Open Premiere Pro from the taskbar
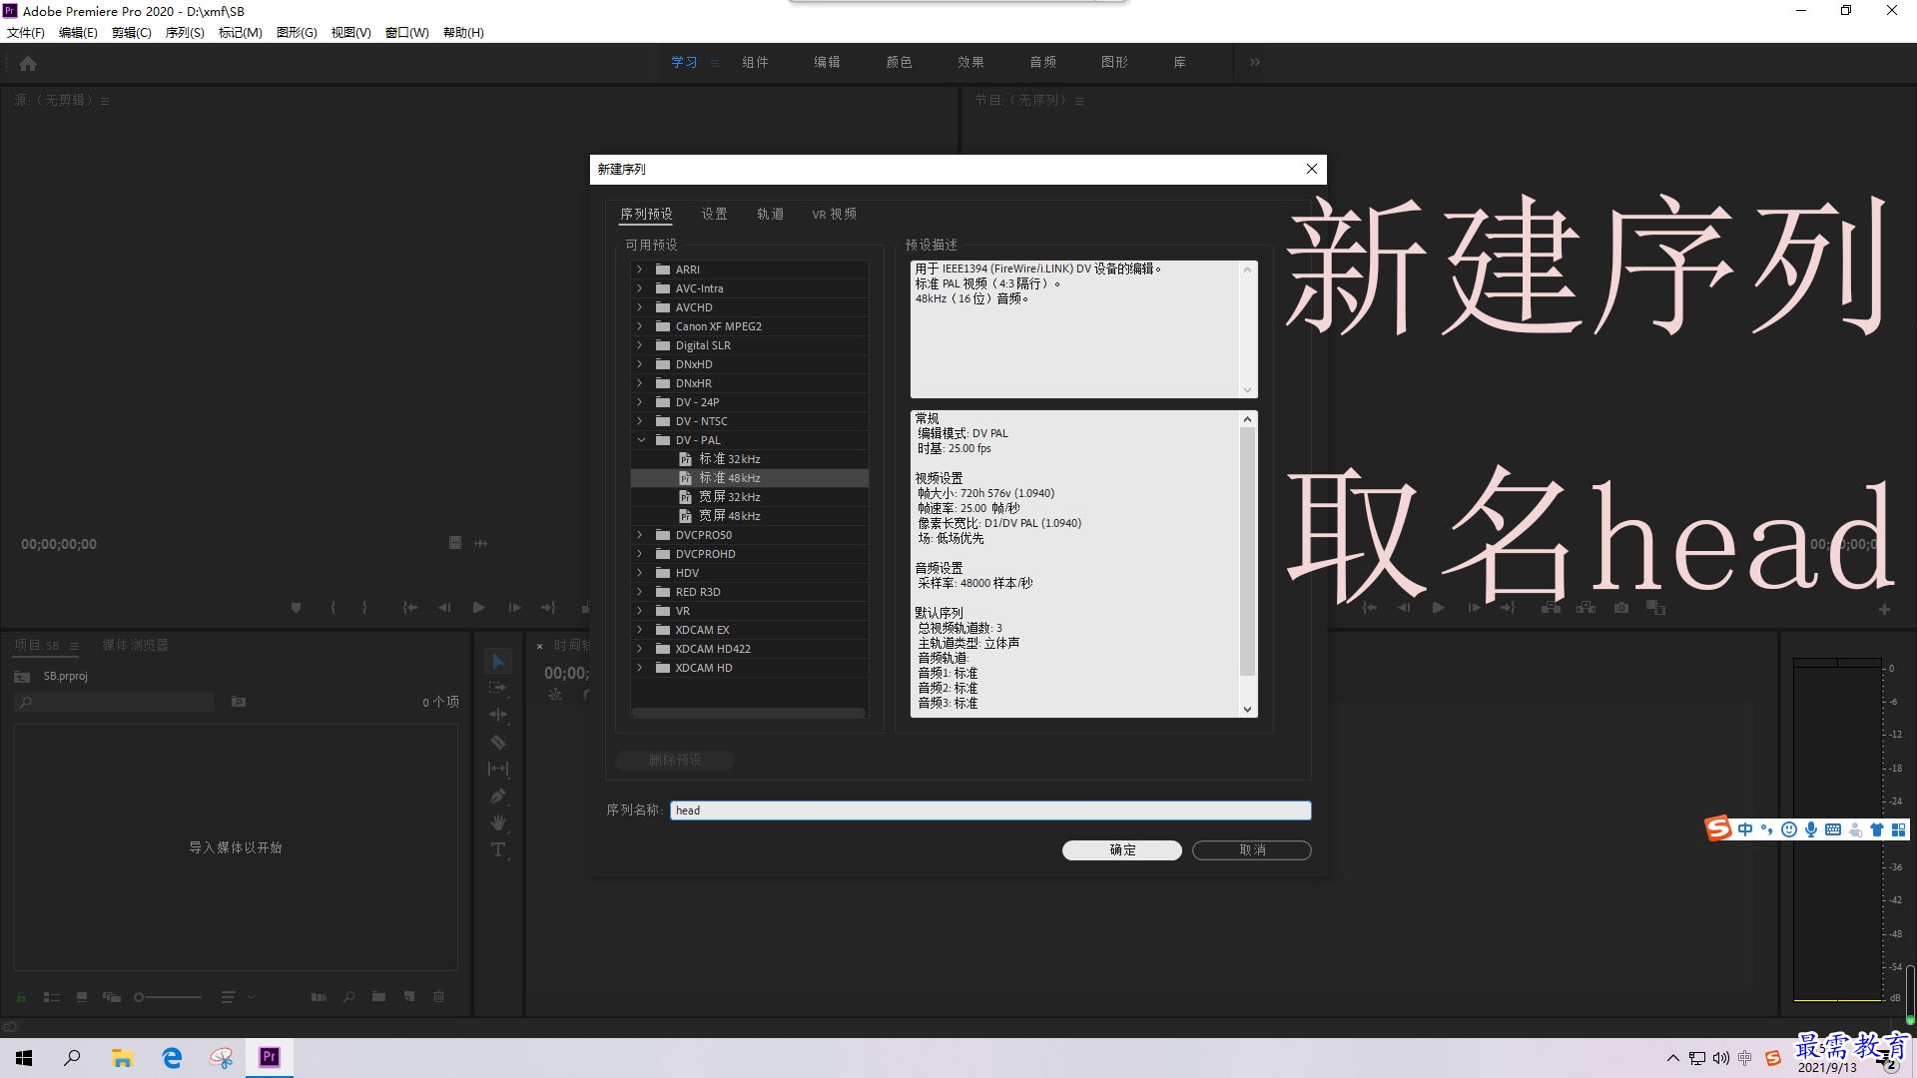1917x1078 pixels. (270, 1057)
